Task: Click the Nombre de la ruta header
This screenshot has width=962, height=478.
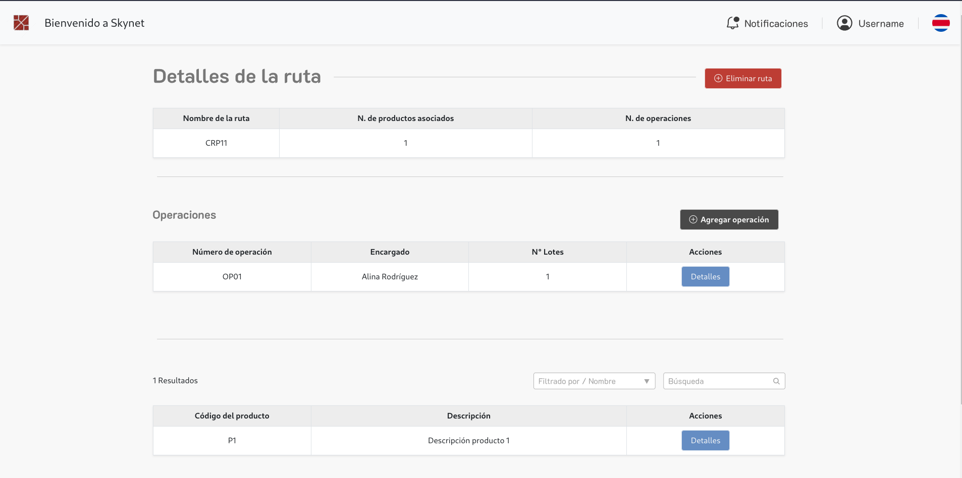Action: pyautogui.click(x=216, y=118)
